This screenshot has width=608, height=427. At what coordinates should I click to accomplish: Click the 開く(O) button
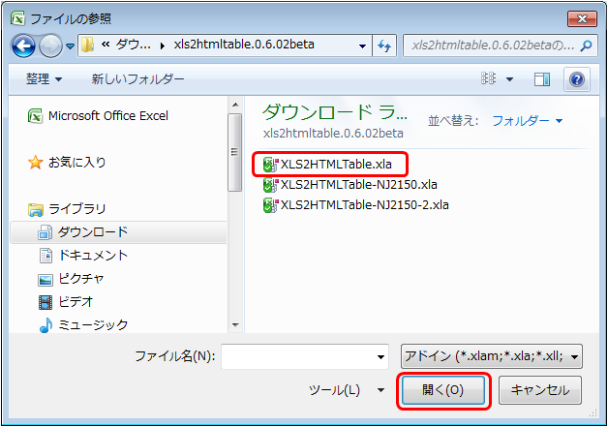click(443, 390)
